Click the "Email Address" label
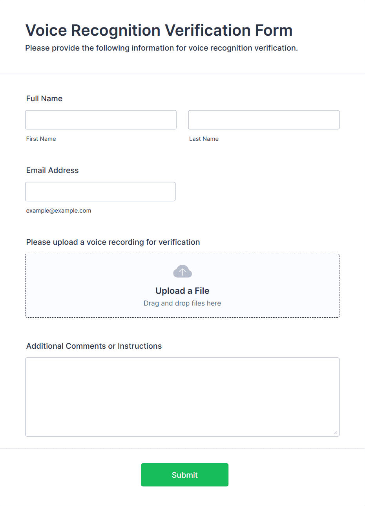The image size is (365, 506). coord(53,170)
